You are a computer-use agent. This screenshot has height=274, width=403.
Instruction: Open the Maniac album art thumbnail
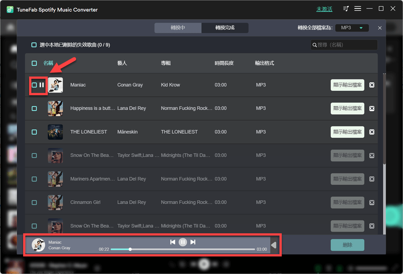coord(55,85)
